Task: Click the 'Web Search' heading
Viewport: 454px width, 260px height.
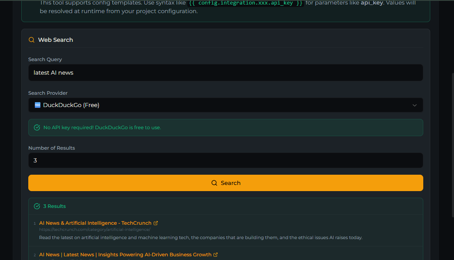Action: point(56,40)
